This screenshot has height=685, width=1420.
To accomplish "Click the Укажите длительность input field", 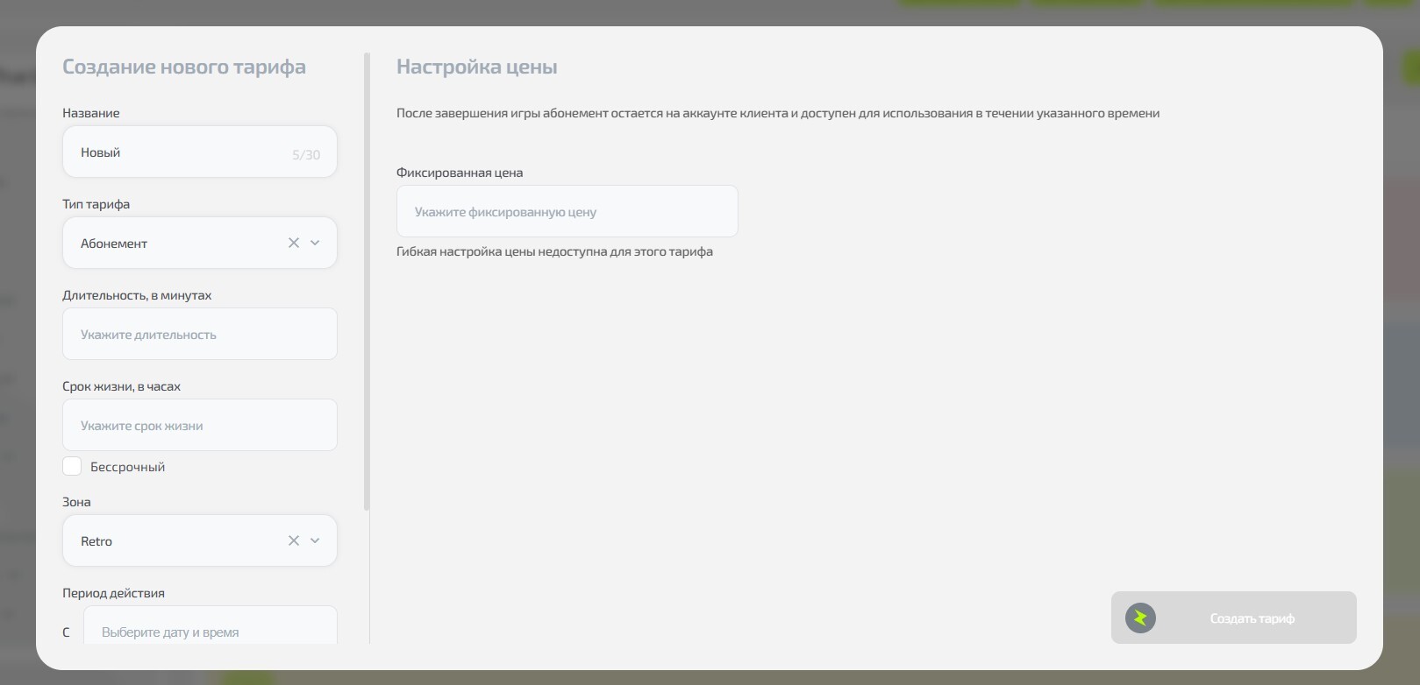I will [199, 334].
